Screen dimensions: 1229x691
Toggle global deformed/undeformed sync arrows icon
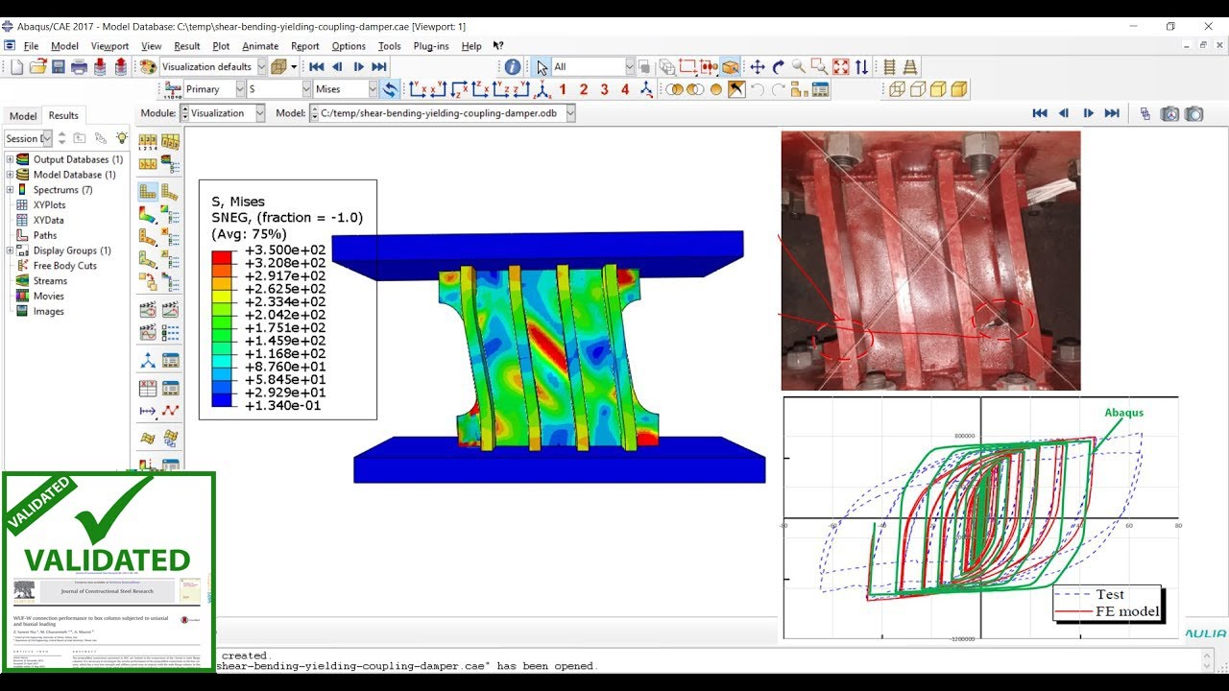[x=390, y=89]
